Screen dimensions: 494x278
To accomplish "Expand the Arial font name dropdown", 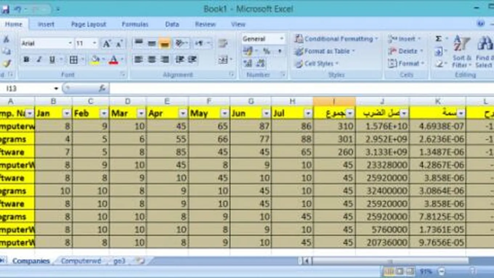I will tap(70, 44).
